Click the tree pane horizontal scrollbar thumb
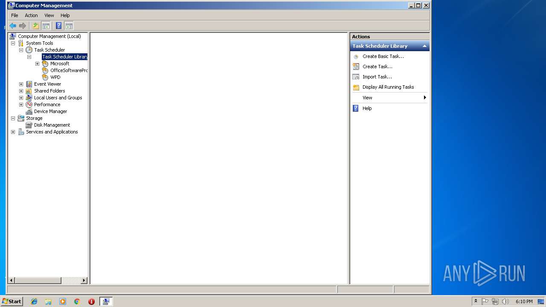This screenshot has width=546, height=307. (38, 280)
